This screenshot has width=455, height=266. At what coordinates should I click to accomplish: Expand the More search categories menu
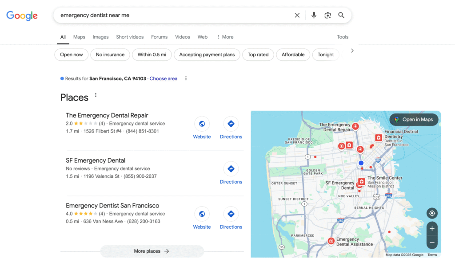pos(225,37)
